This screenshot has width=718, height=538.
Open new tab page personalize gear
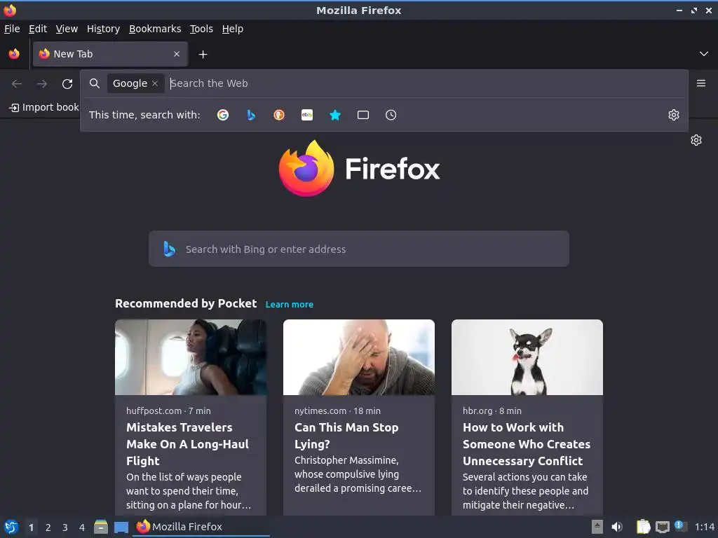(x=696, y=140)
